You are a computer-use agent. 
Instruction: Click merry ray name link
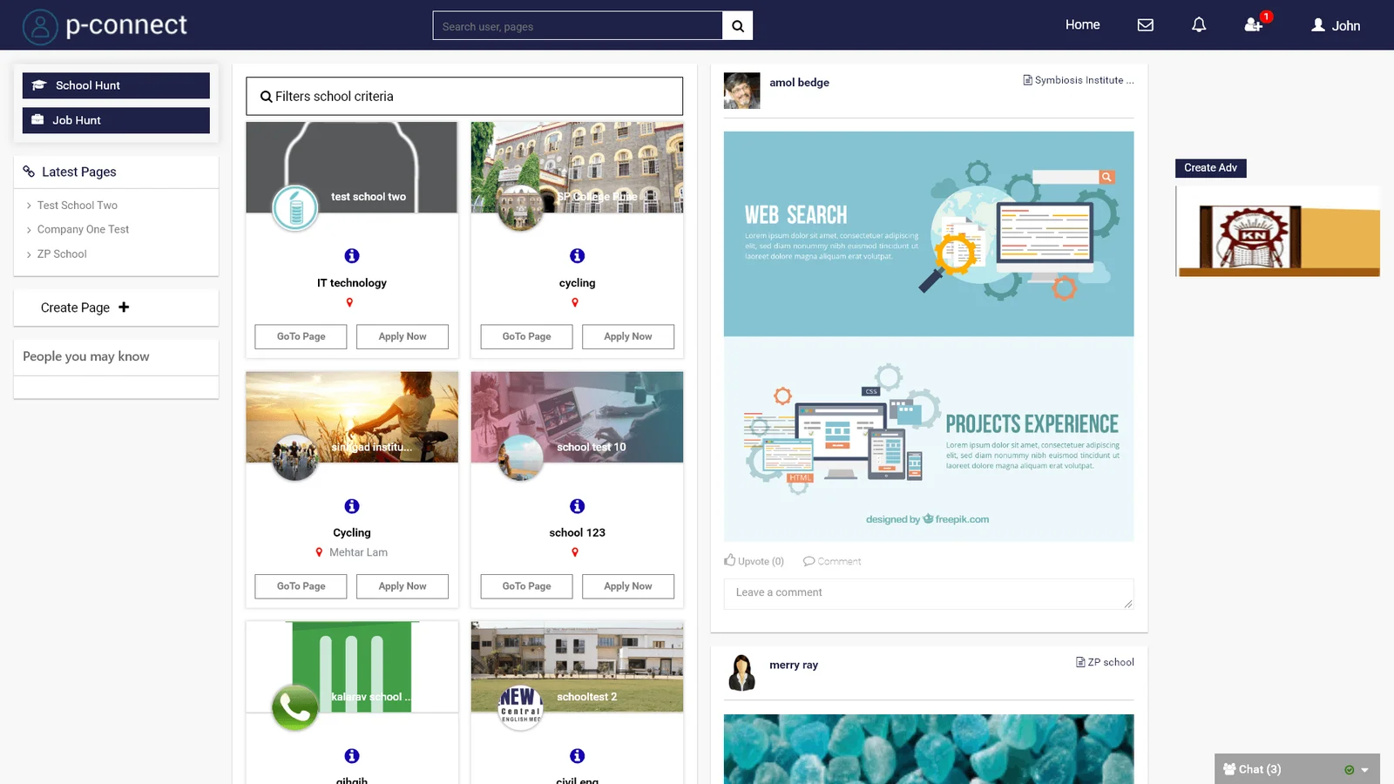pyautogui.click(x=794, y=665)
